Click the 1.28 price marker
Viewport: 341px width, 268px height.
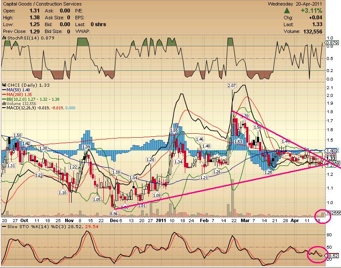[151, 160]
